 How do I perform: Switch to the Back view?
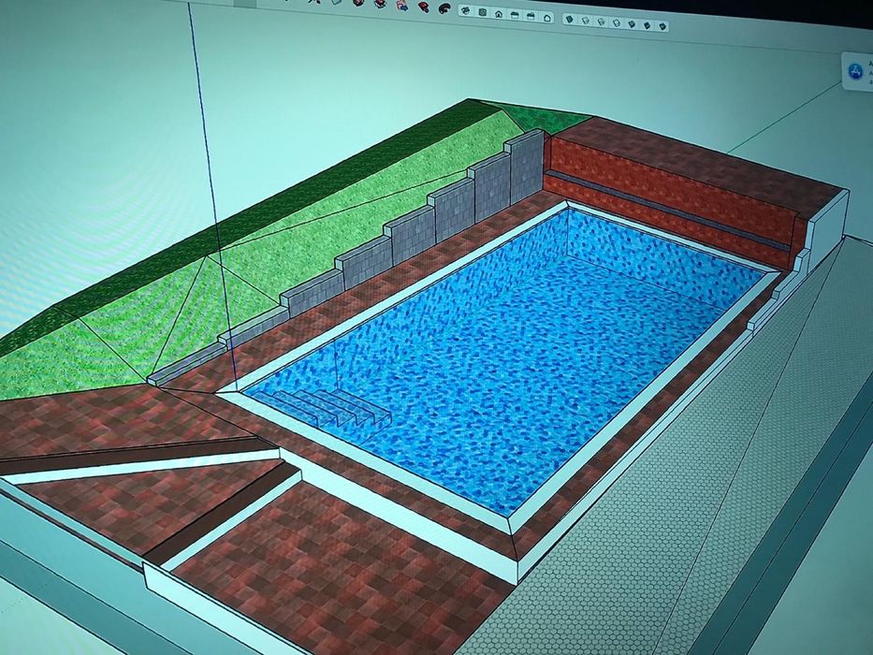tap(531, 17)
